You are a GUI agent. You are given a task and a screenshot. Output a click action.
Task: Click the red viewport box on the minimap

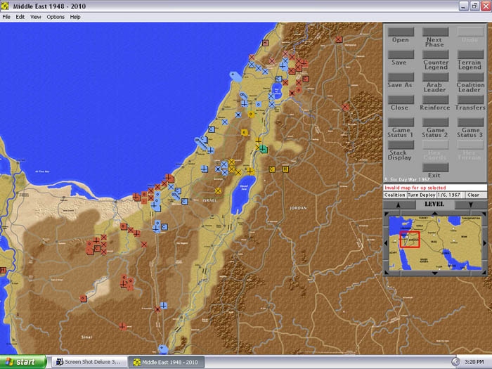click(x=410, y=240)
